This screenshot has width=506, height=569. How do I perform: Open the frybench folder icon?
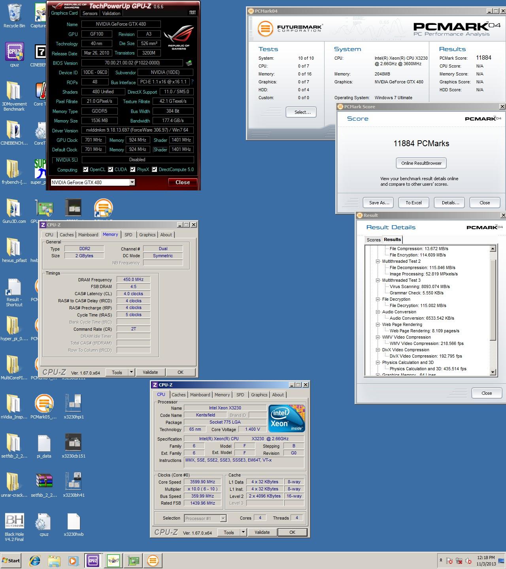[x=14, y=172]
